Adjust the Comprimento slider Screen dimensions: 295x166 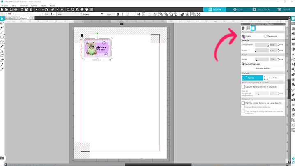pyautogui.click(x=262, y=45)
